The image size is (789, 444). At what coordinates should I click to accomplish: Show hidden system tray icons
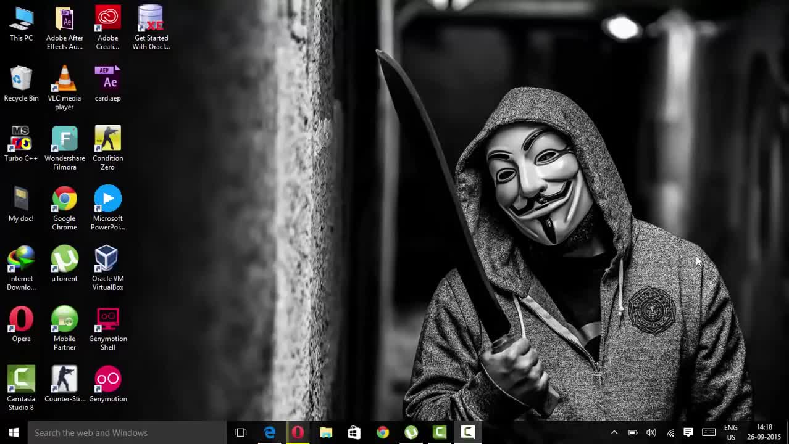pyautogui.click(x=614, y=432)
